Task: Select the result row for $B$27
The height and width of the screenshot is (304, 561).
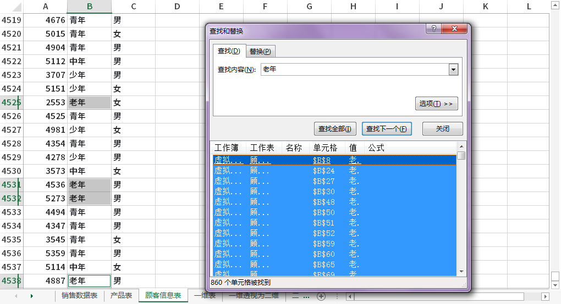Action: (334, 181)
